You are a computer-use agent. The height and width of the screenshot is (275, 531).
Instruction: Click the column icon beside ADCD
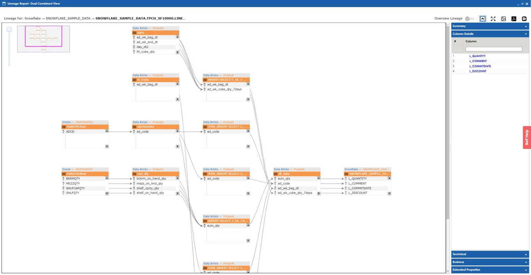click(x=63, y=131)
